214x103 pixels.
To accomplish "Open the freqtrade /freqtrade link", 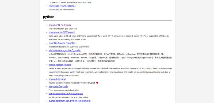I will (x=58, y=86).
